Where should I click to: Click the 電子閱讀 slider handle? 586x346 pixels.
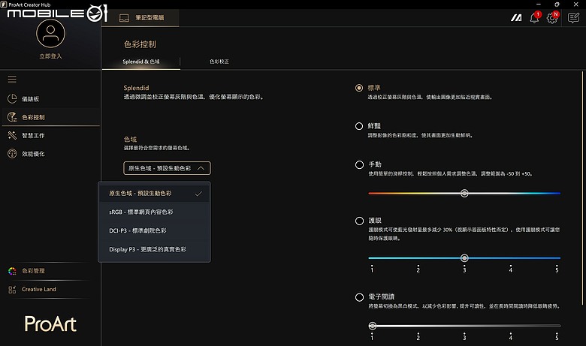[x=372, y=326]
